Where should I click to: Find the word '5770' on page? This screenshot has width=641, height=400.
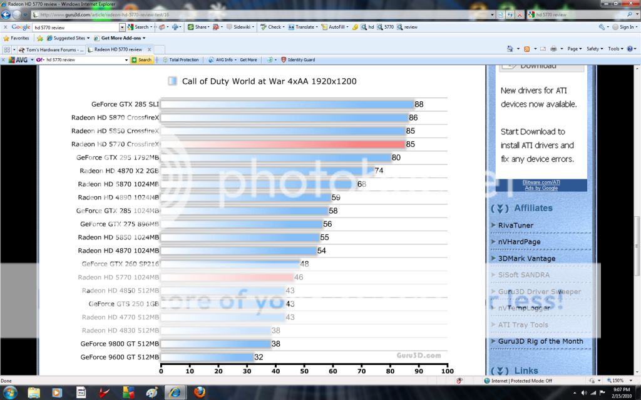pyautogui.click(x=386, y=27)
